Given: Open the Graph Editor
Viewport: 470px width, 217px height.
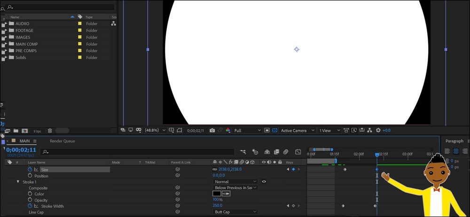Looking at the screenshot, I should click(298, 152).
